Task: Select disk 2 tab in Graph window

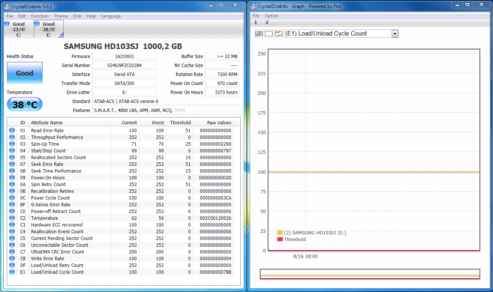Action: coord(267,22)
